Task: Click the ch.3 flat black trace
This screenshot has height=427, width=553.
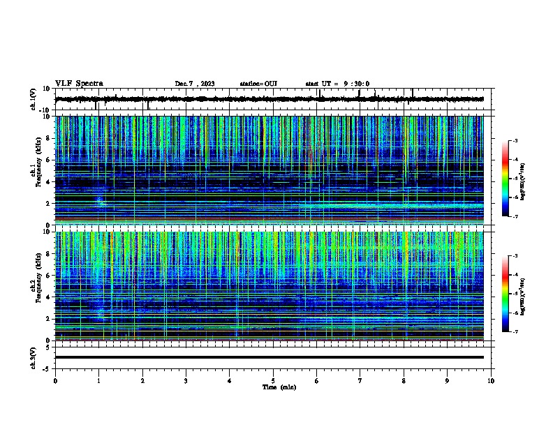Action: click(x=269, y=357)
